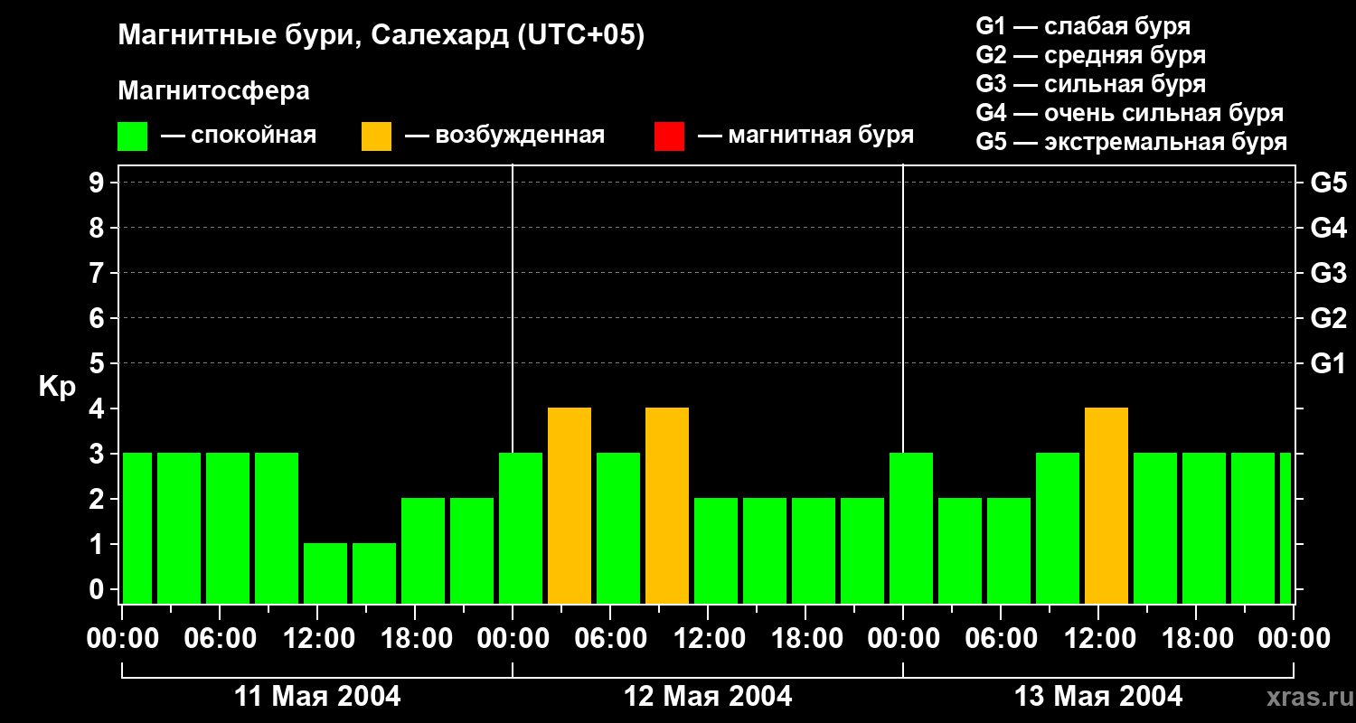
Task: Click the Kp axis value '5'
Action: click(x=99, y=363)
